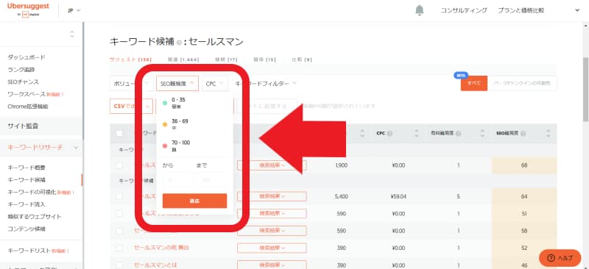
Task: Sort by SEO難易度 column arrows
Action: click(548, 133)
